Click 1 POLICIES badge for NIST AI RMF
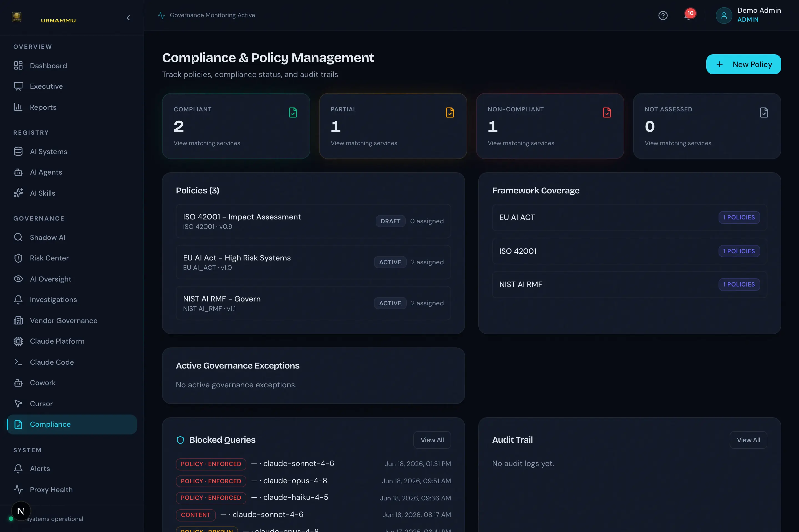 pyautogui.click(x=739, y=285)
